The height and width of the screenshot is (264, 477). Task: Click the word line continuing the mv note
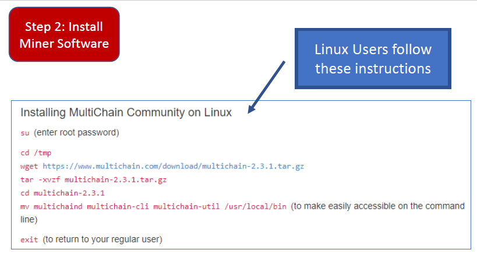point(28,220)
